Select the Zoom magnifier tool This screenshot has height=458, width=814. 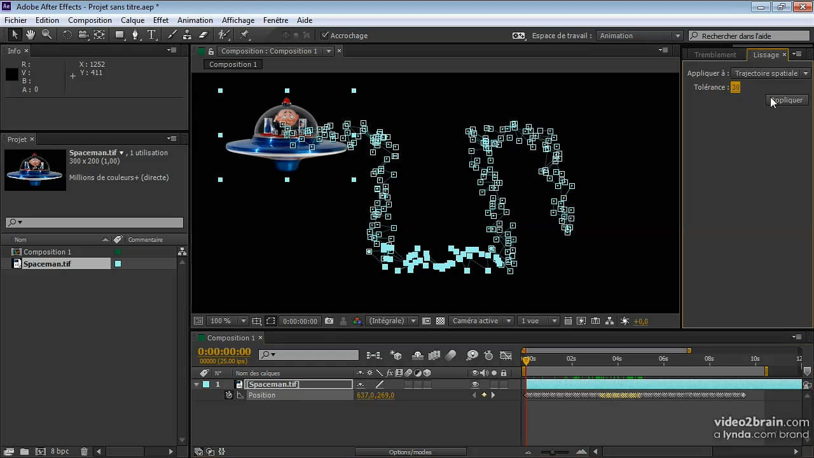coord(46,35)
